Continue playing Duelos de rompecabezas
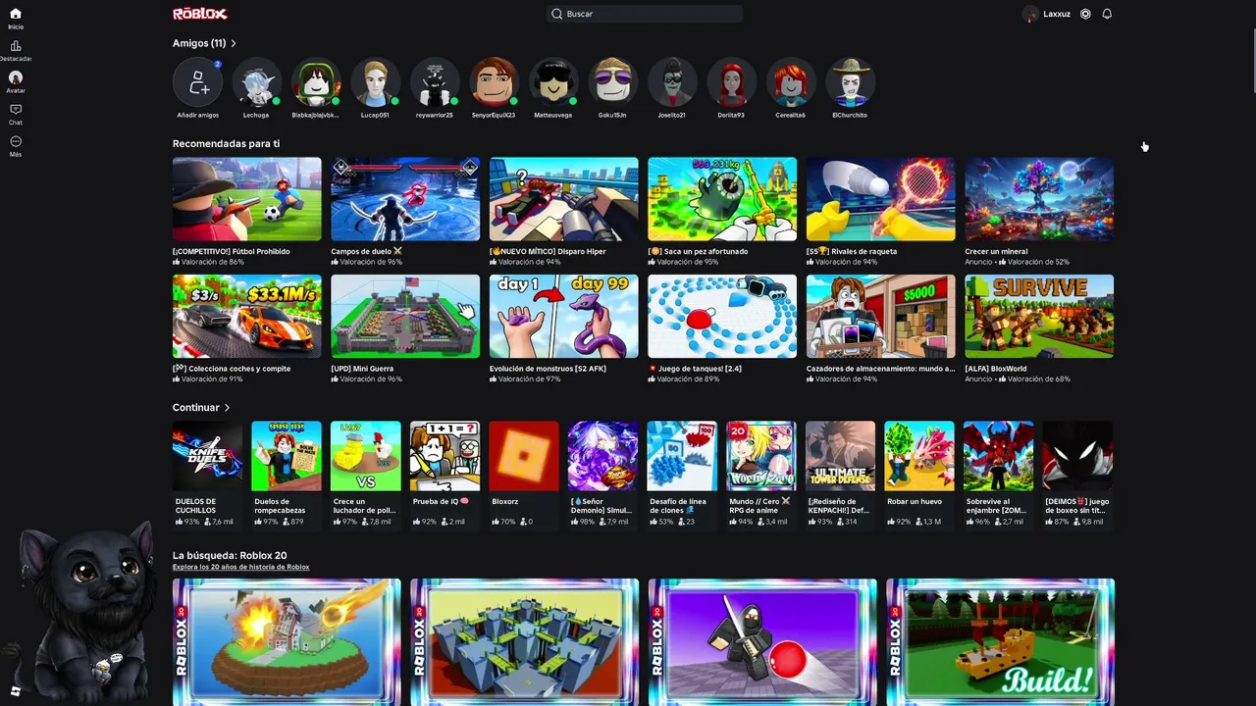The width and height of the screenshot is (1256, 706). click(287, 456)
